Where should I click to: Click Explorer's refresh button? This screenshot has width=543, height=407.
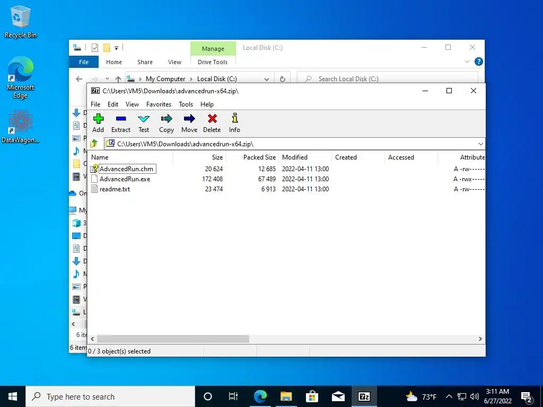283,79
